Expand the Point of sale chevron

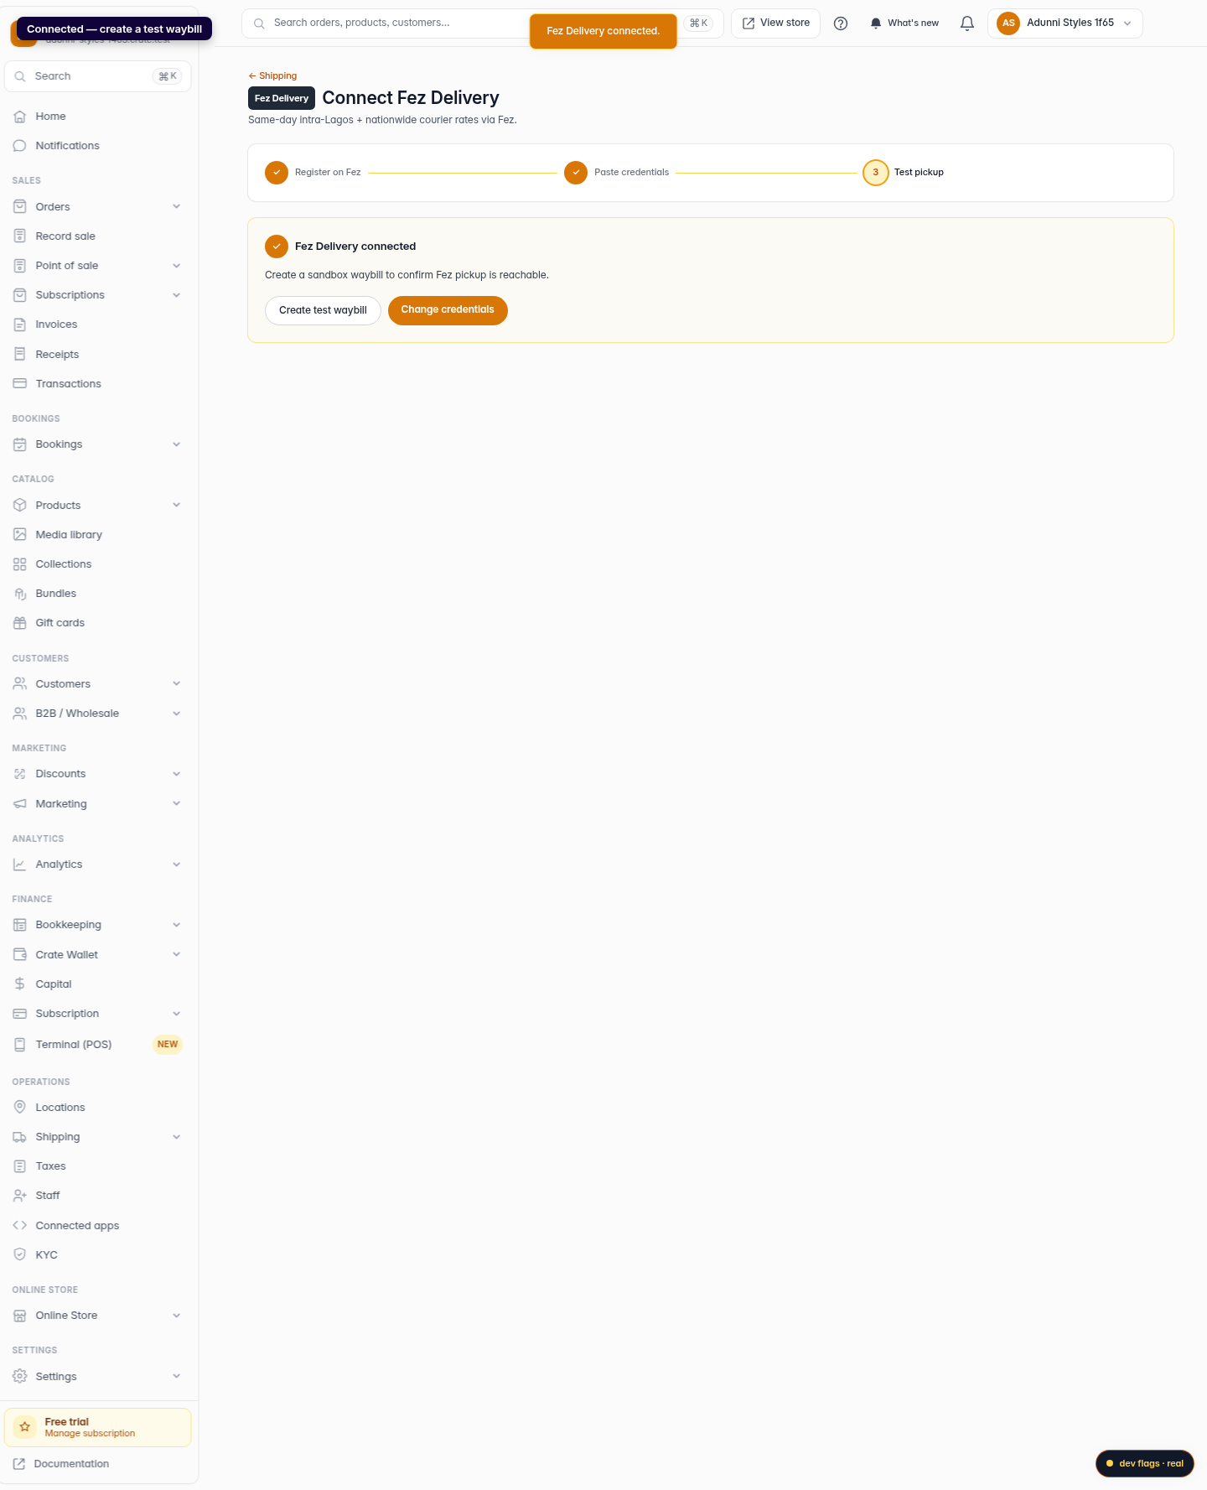pyautogui.click(x=177, y=266)
